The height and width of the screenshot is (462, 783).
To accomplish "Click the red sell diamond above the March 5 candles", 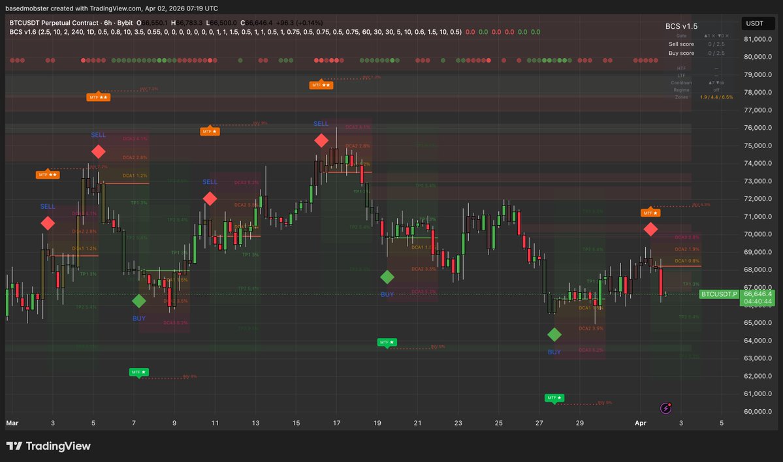I will point(99,151).
